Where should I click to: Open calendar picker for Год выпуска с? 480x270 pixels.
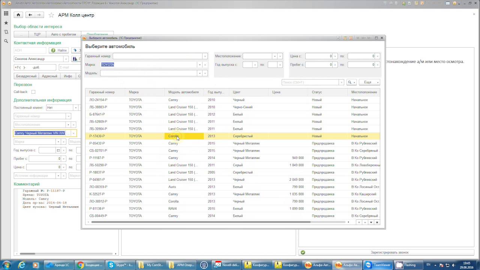pyautogui.click(x=58, y=150)
